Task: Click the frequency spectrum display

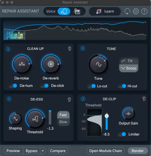Action: (x=75, y=31)
